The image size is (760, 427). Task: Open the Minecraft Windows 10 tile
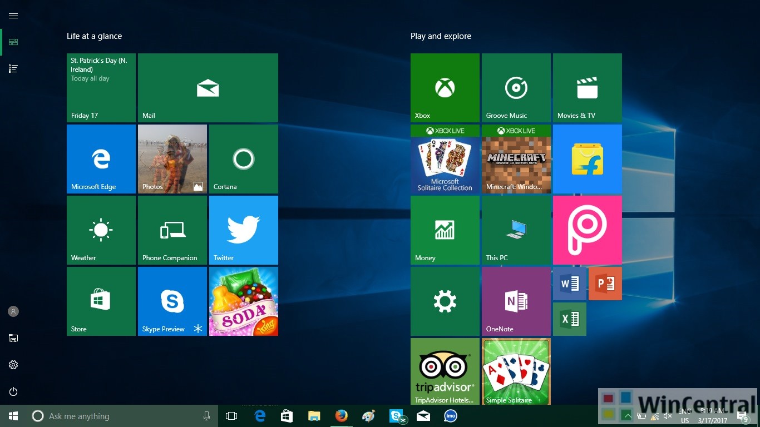click(516, 159)
